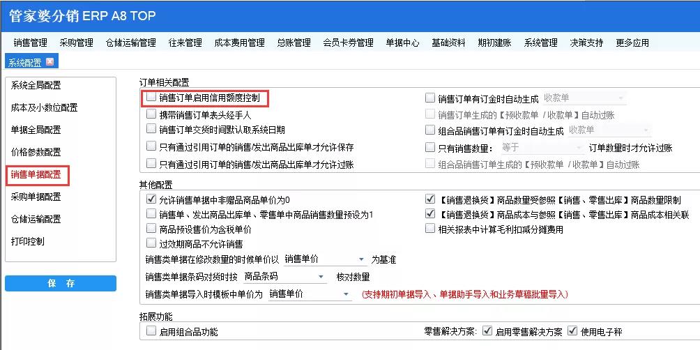Open the 会员卡券管理 menu

pos(348,43)
